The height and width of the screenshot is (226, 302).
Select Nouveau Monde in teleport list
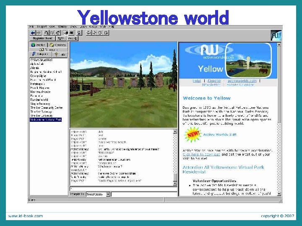click(40, 92)
